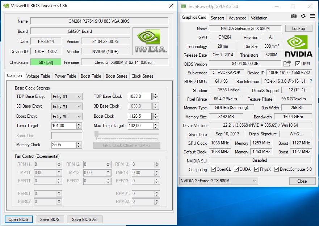
Task: Click the TDP Base Clock value field
Action: point(139,96)
